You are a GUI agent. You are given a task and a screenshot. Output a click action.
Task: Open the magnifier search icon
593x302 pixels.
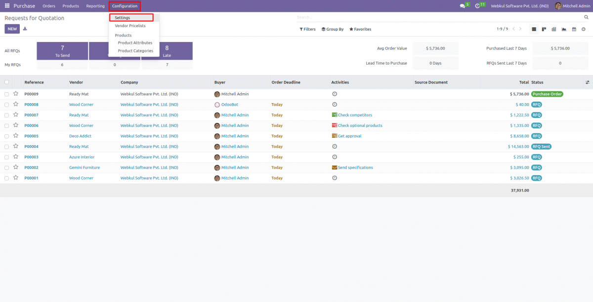(586, 16)
